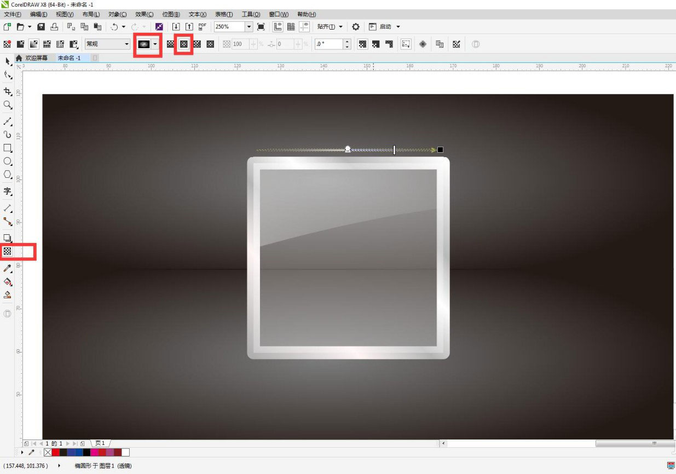The height and width of the screenshot is (474, 676).
Task: Pick the Rectangle tool
Action: pos(8,148)
